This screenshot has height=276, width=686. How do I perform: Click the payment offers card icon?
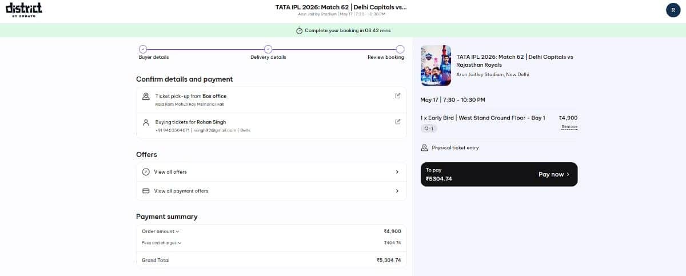(x=146, y=191)
